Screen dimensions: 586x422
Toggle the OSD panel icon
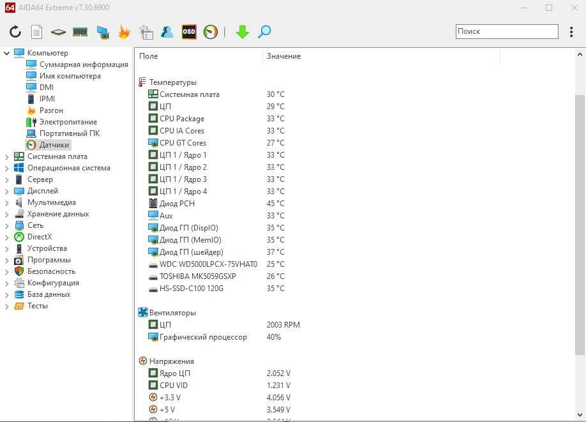[x=189, y=32]
